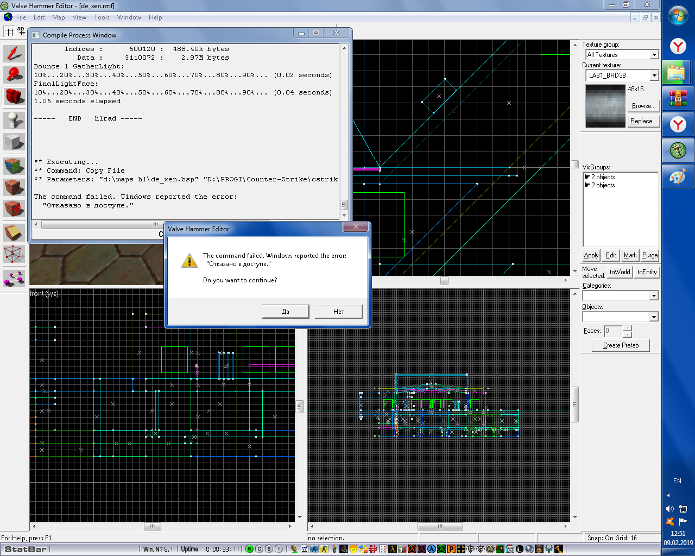Select the Magnify tool

click(15, 74)
